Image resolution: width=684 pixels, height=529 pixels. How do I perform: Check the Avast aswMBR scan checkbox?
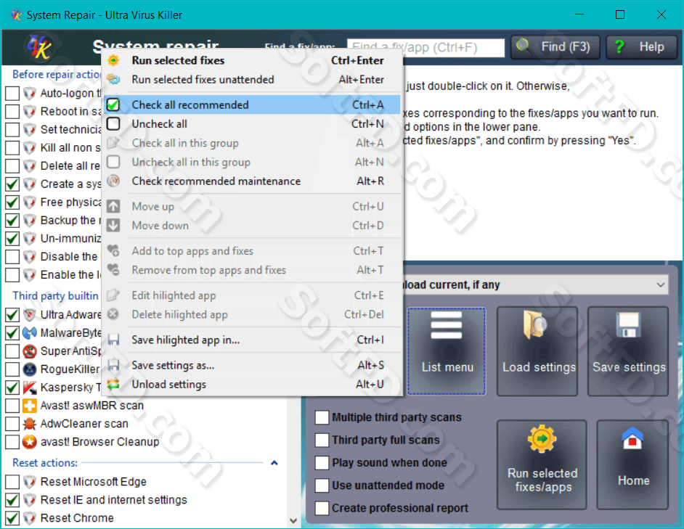tap(12, 406)
